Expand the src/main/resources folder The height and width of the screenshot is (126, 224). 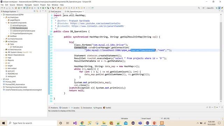tap(4, 39)
